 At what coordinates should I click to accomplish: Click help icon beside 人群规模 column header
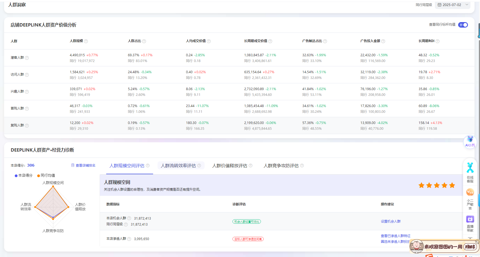point(86,41)
